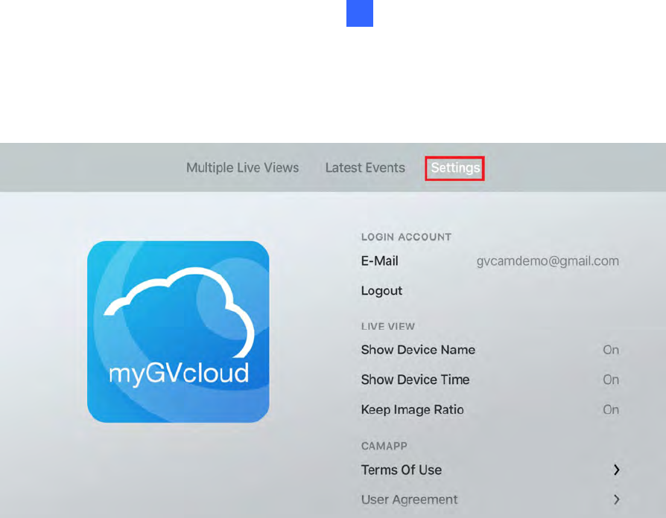Click the gvcamdemo@gmail.com address

click(548, 261)
